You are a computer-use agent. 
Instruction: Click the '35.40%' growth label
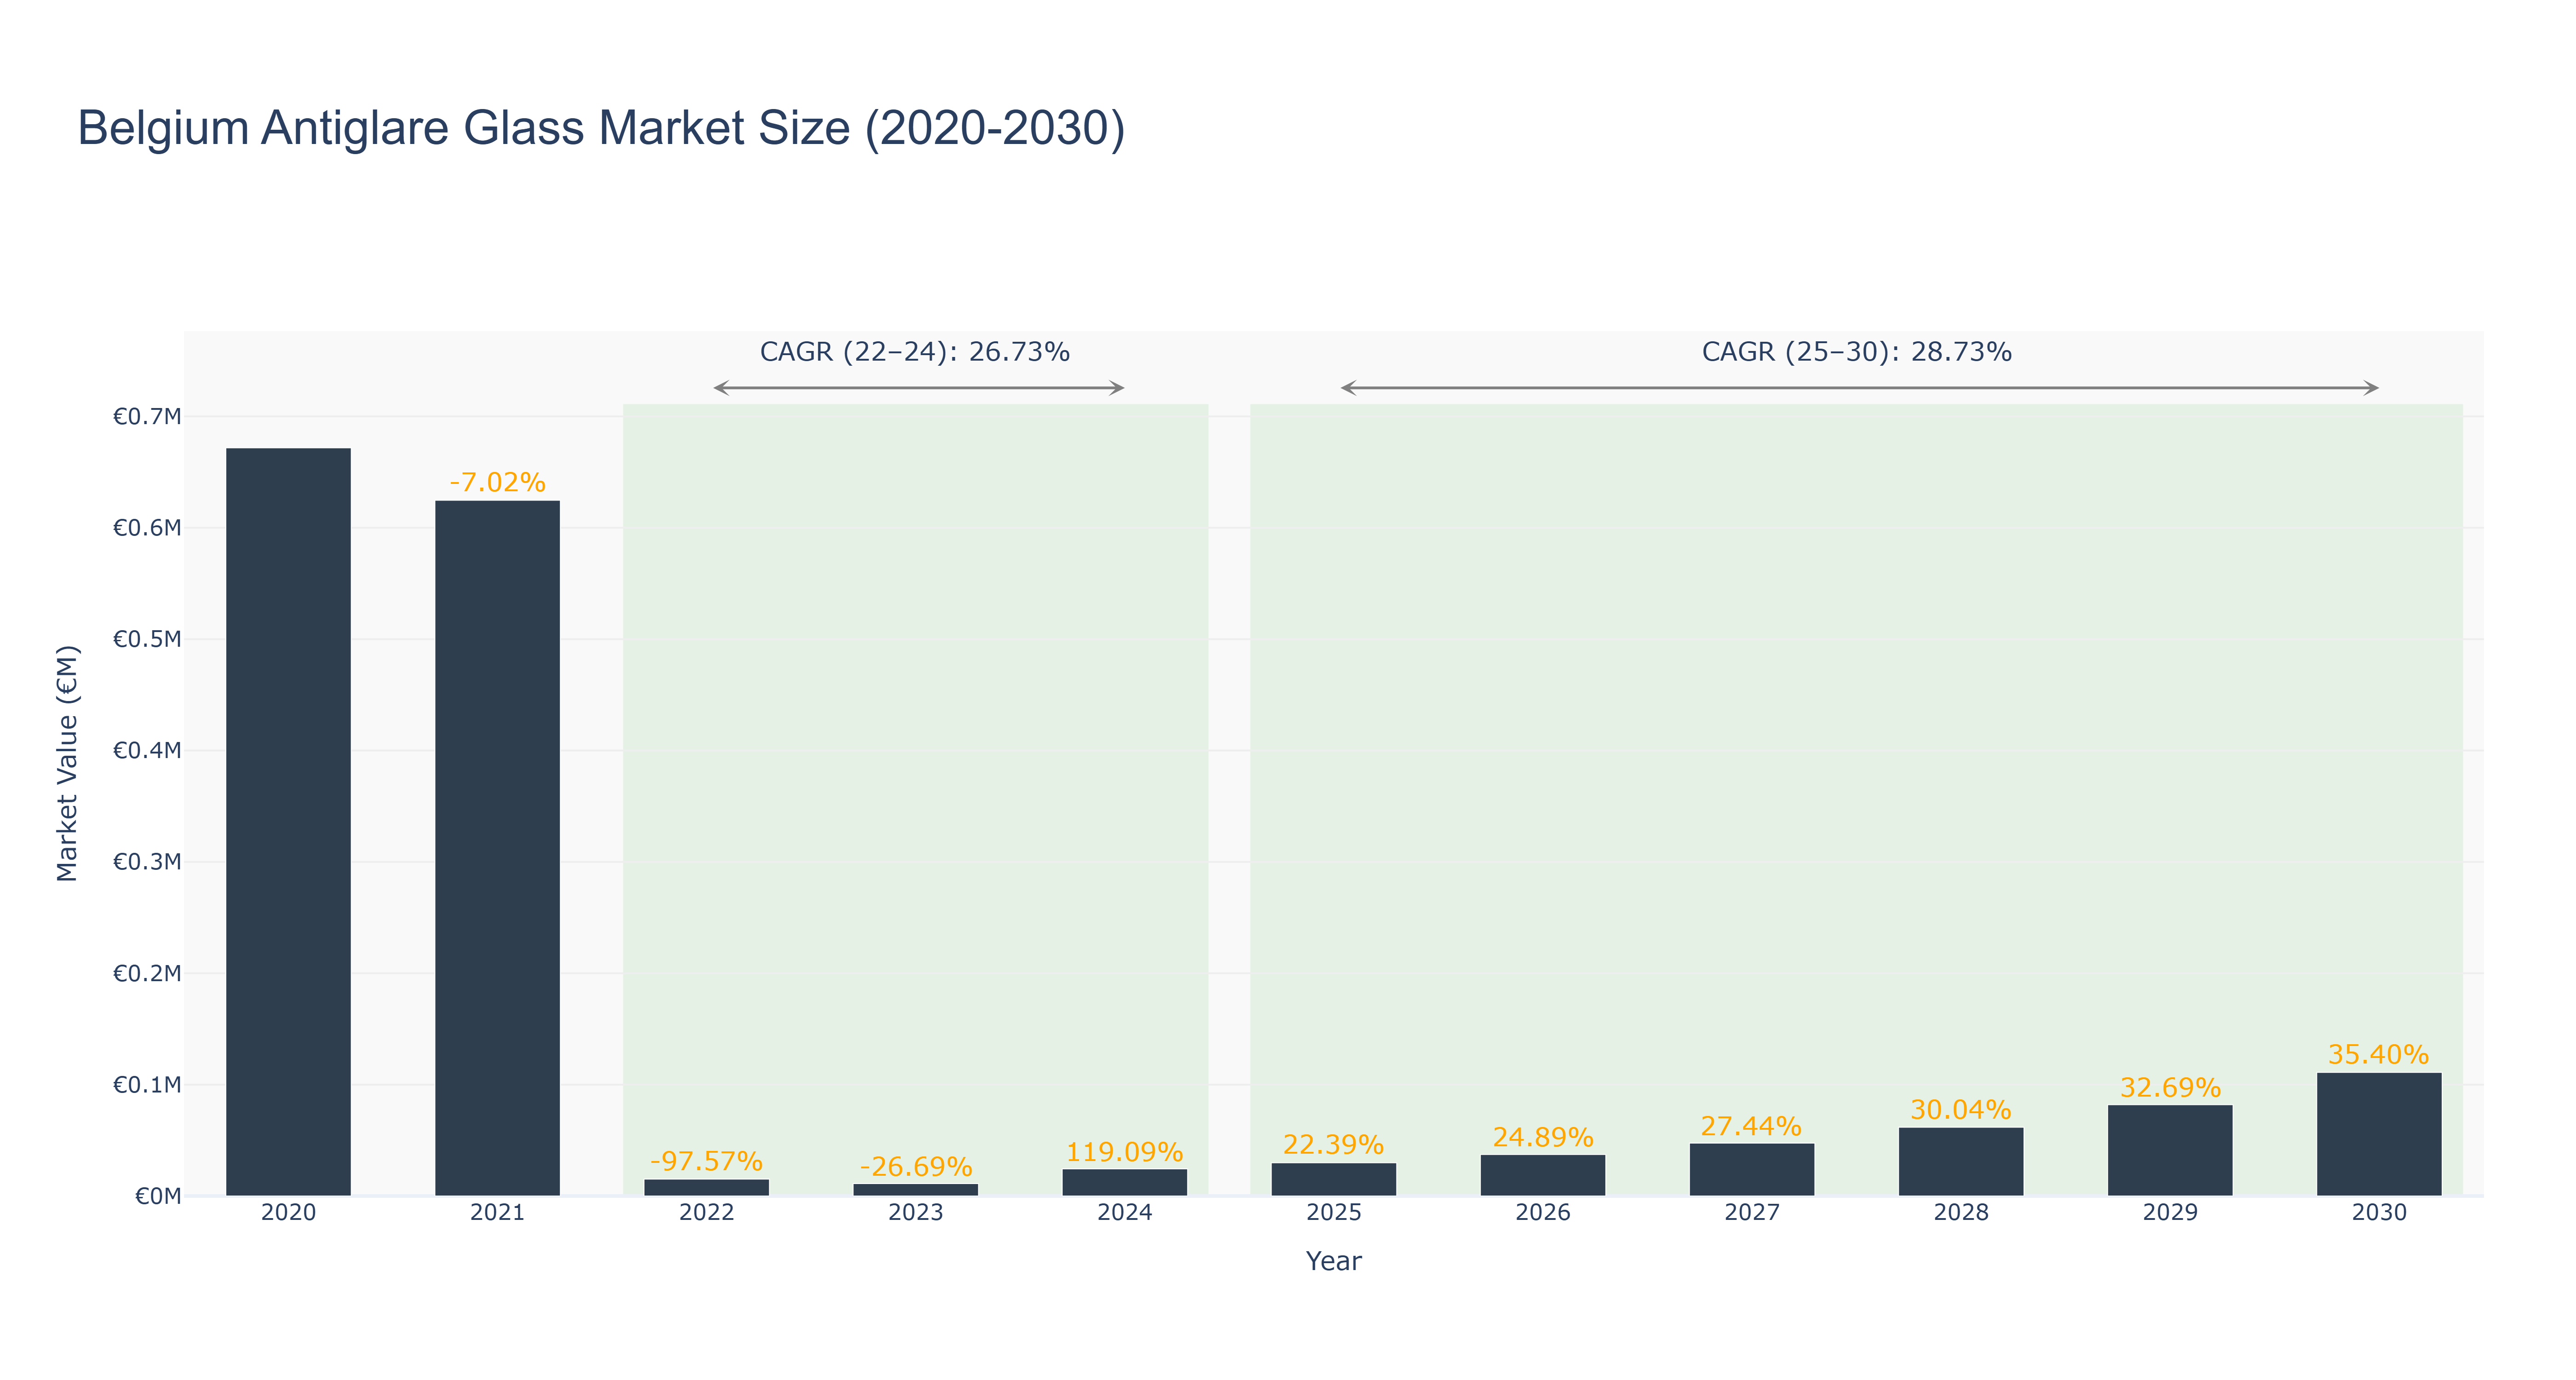2379,1055
